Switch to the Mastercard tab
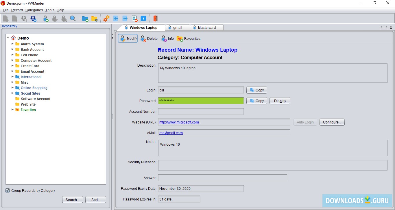 coord(206,28)
